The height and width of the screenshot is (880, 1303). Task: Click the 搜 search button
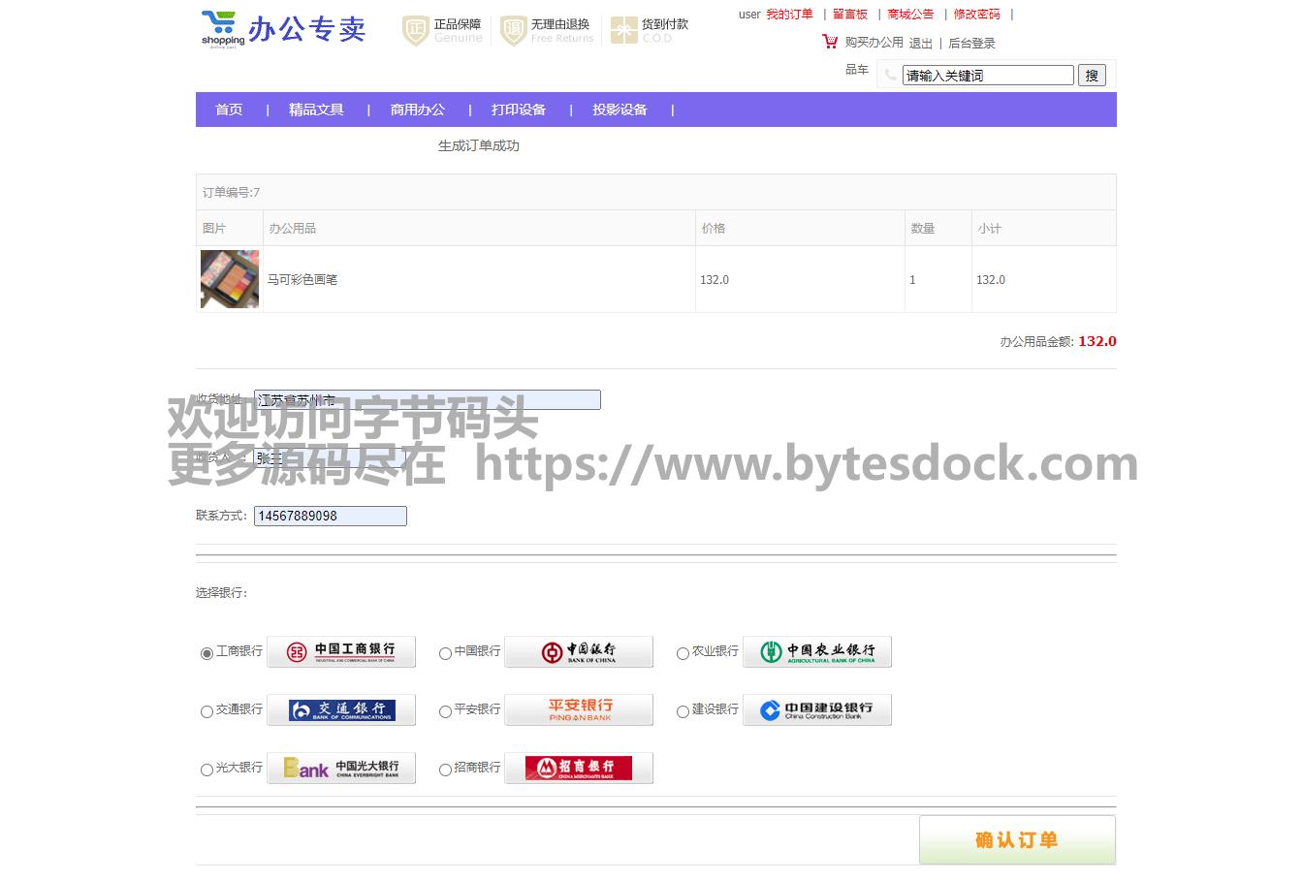click(x=1092, y=76)
